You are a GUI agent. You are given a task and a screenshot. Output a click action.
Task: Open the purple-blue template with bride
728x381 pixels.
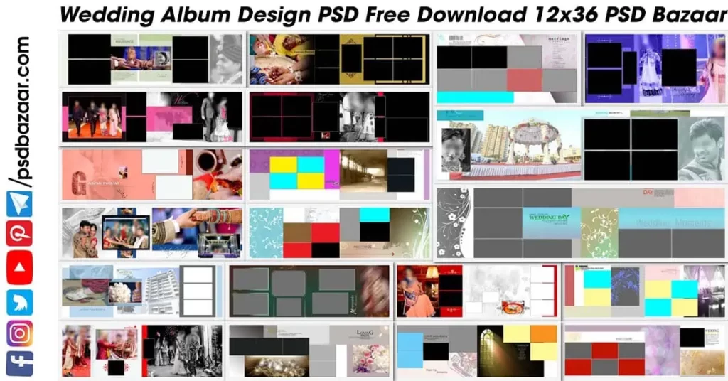[655, 68]
